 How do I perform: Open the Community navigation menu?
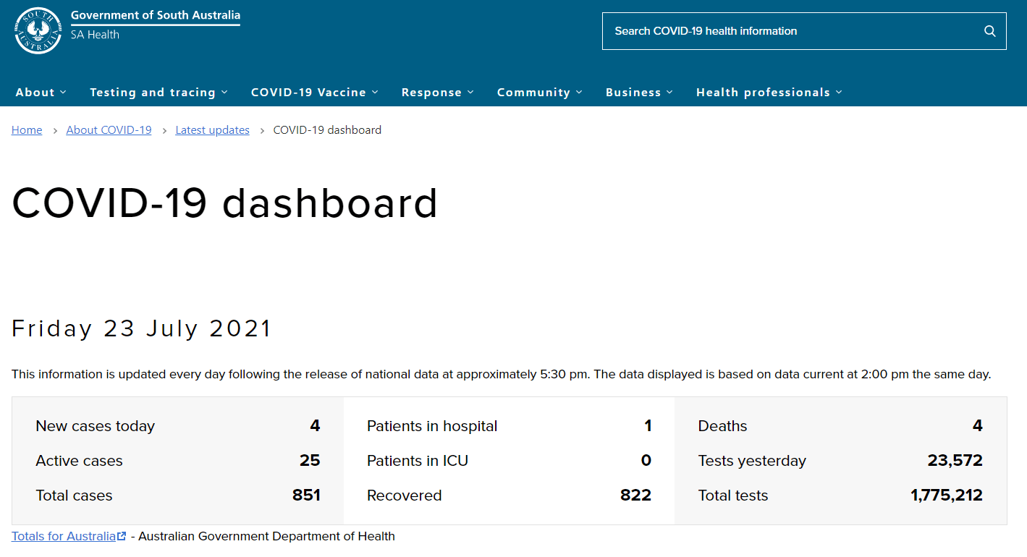533,93
